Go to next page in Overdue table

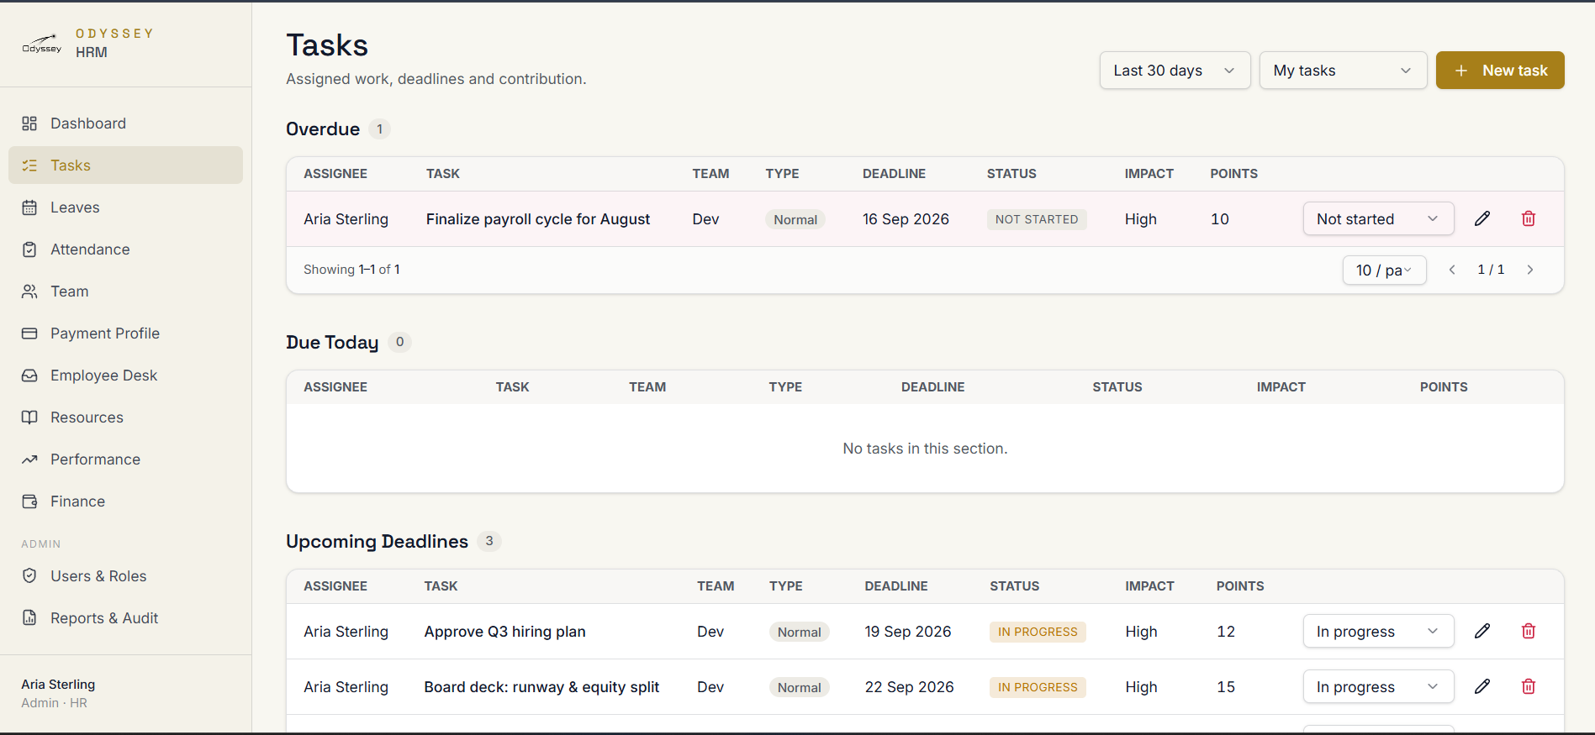[1530, 270]
